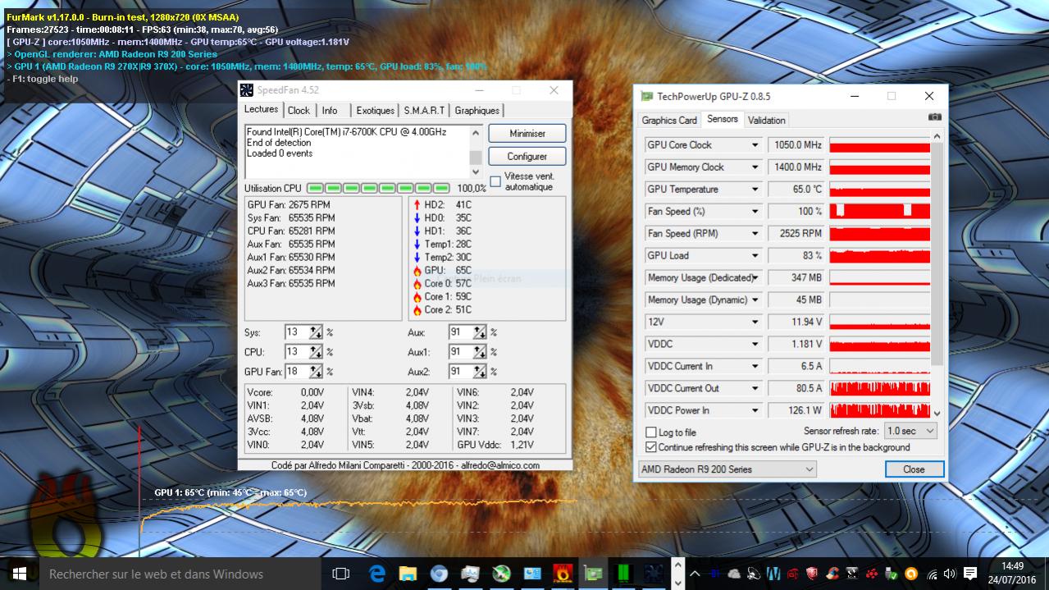Click the GPU Temperature history graph
Viewport: 1049px width, 590px height.
point(879,190)
